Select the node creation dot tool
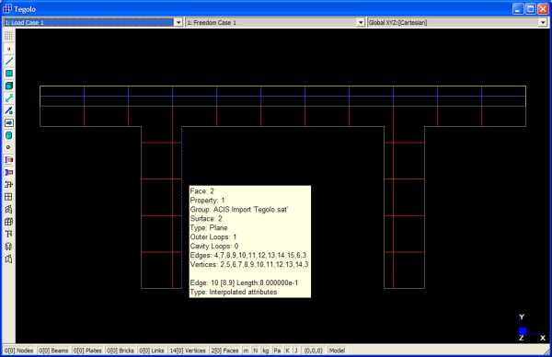The image size is (552, 357). click(9, 49)
